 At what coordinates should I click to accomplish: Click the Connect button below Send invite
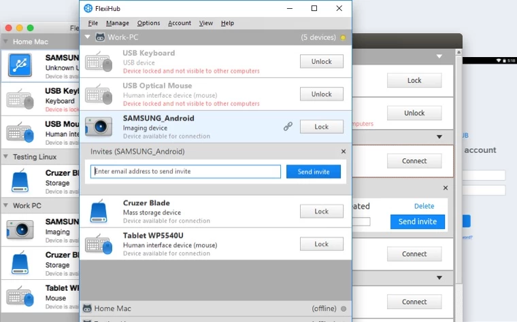[414, 254]
